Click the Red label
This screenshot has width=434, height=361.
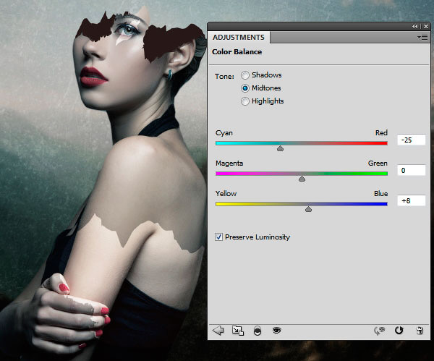coord(381,133)
